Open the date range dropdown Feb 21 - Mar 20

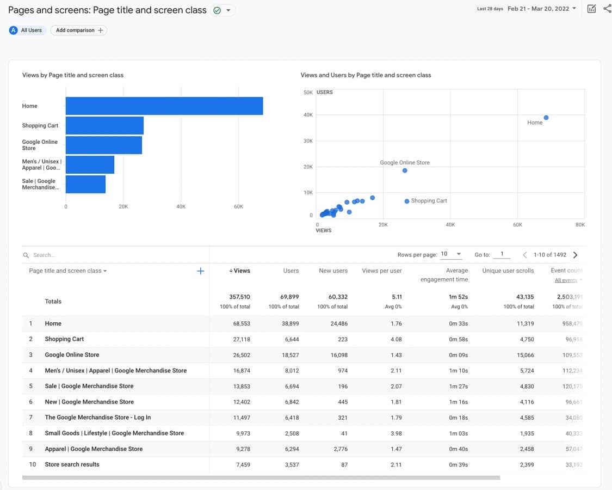pos(542,9)
